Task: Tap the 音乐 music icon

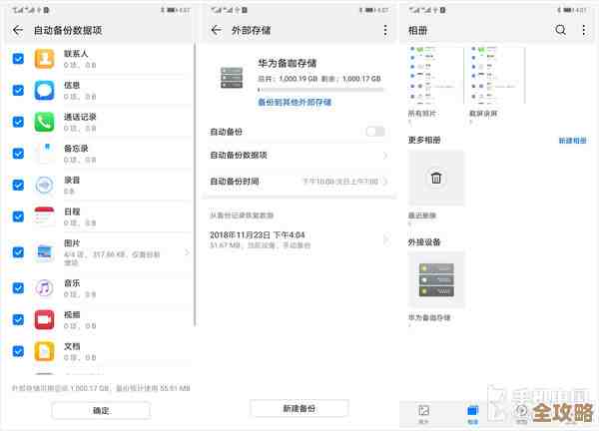Action: tap(44, 288)
